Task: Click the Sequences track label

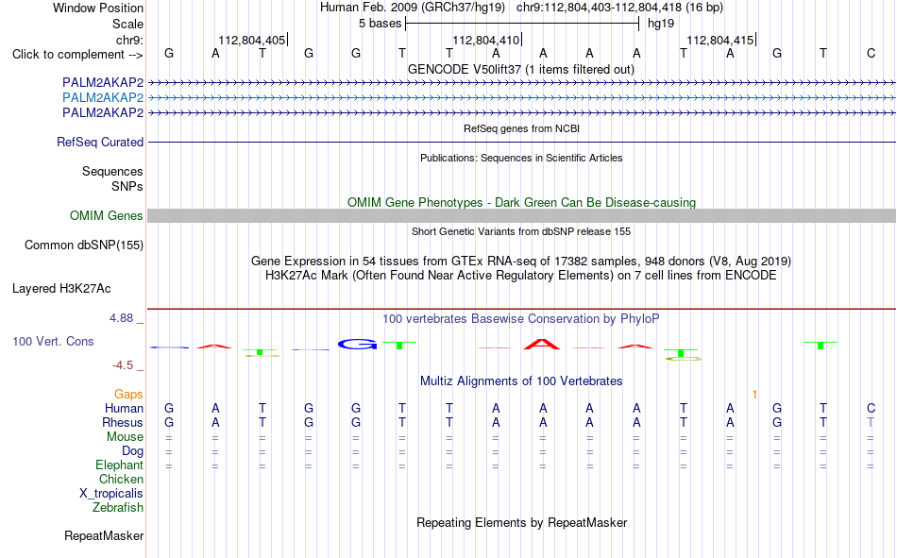Action: 112,171
